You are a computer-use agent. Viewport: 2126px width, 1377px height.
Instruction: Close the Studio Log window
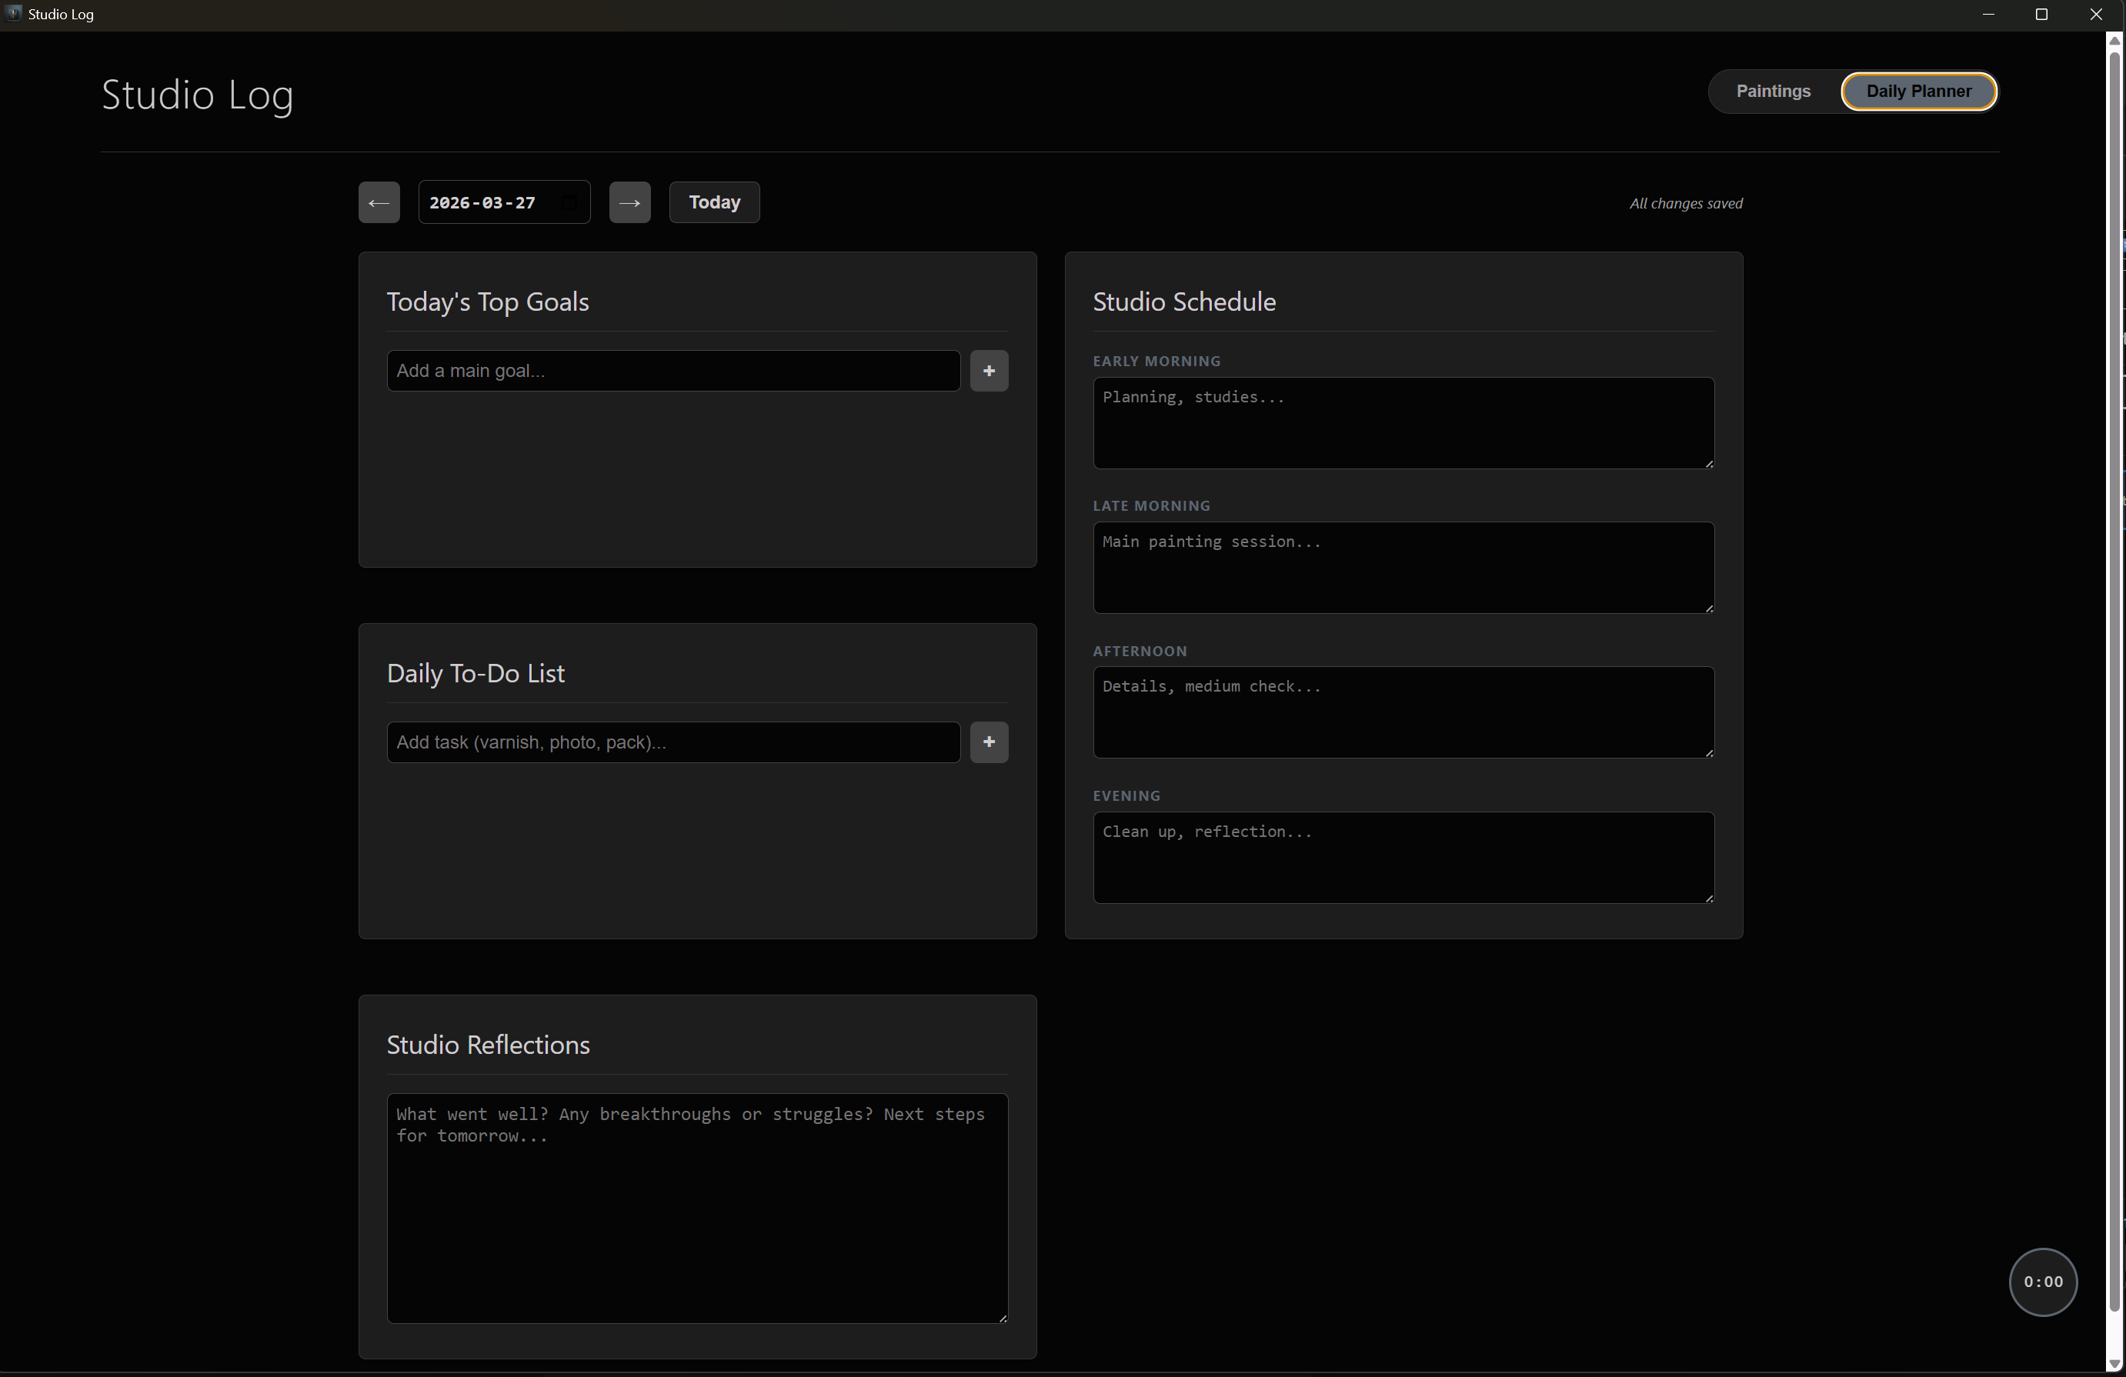tap(2096, 15)
